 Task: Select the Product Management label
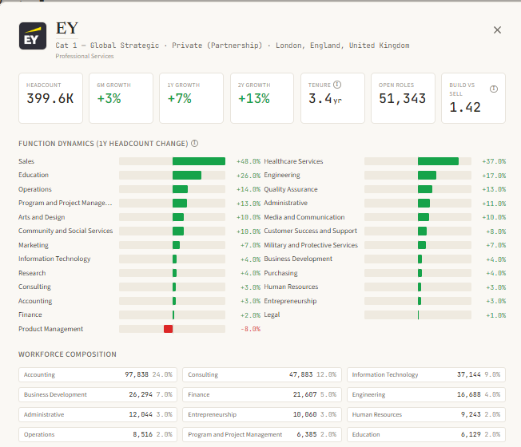pos(51,329)
